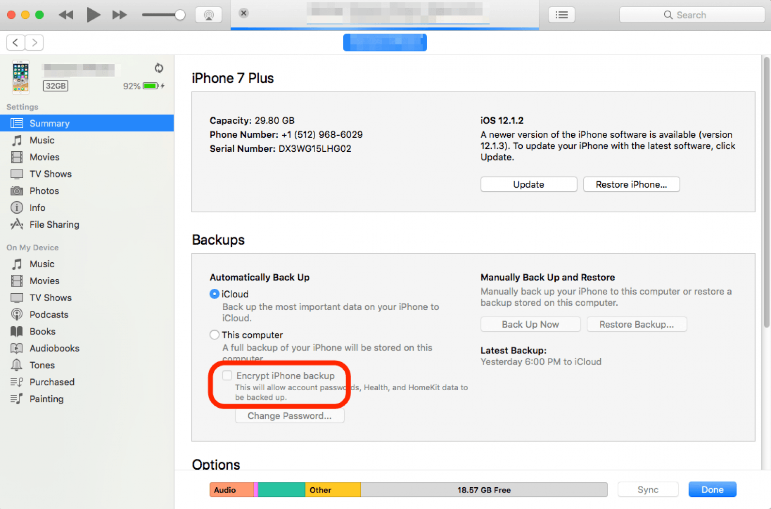Open the Painting playlist
The width and height of the screenshot is (771, 509).
tap(87, 399)
